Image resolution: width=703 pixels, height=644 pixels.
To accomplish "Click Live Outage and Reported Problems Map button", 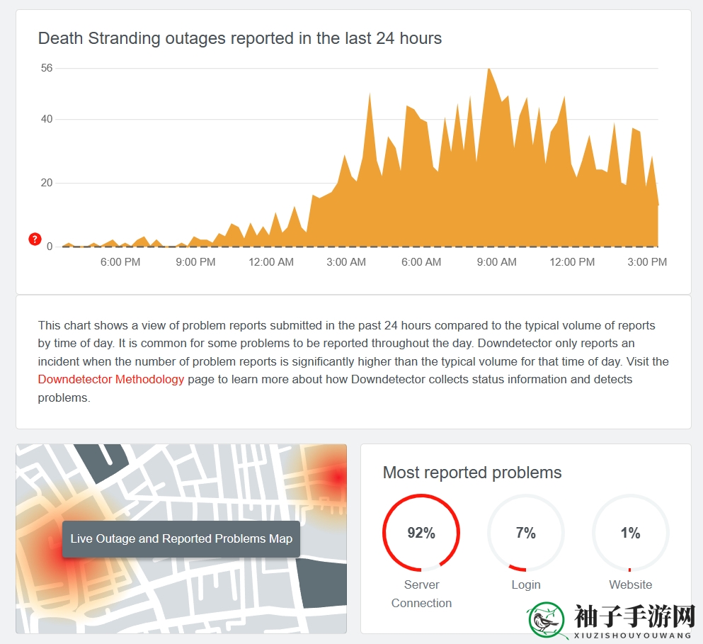I will (x=181, y=538).
